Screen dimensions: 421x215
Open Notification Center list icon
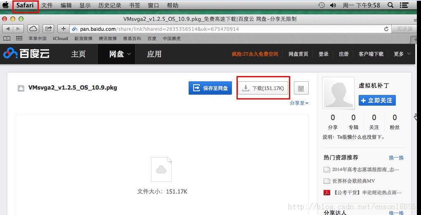point(404,5)
